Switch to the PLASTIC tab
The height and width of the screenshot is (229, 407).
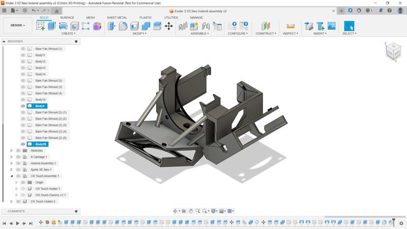146,17
